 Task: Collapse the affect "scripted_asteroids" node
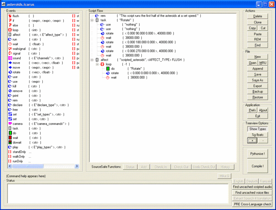click(x=92, y=60)
